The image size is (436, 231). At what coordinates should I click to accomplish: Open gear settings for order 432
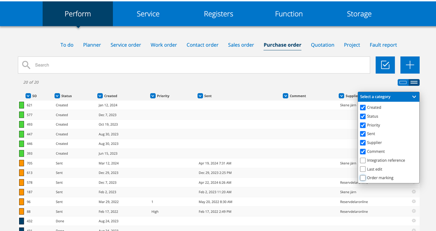click(414, 221)
